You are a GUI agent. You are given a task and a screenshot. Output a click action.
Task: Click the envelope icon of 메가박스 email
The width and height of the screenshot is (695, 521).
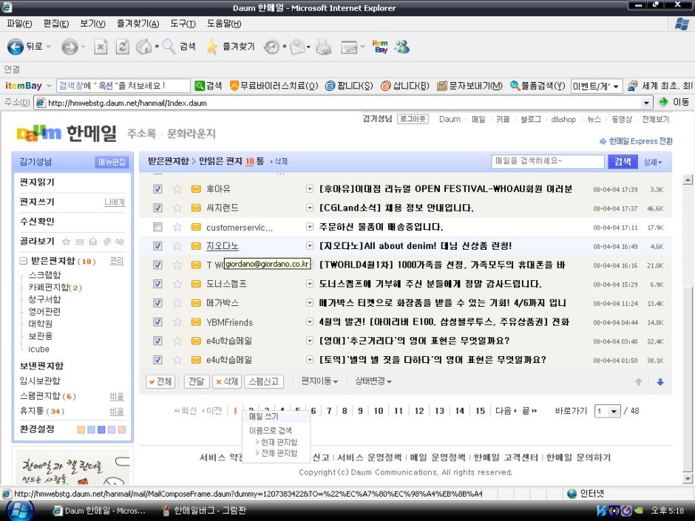click(196, 303)
